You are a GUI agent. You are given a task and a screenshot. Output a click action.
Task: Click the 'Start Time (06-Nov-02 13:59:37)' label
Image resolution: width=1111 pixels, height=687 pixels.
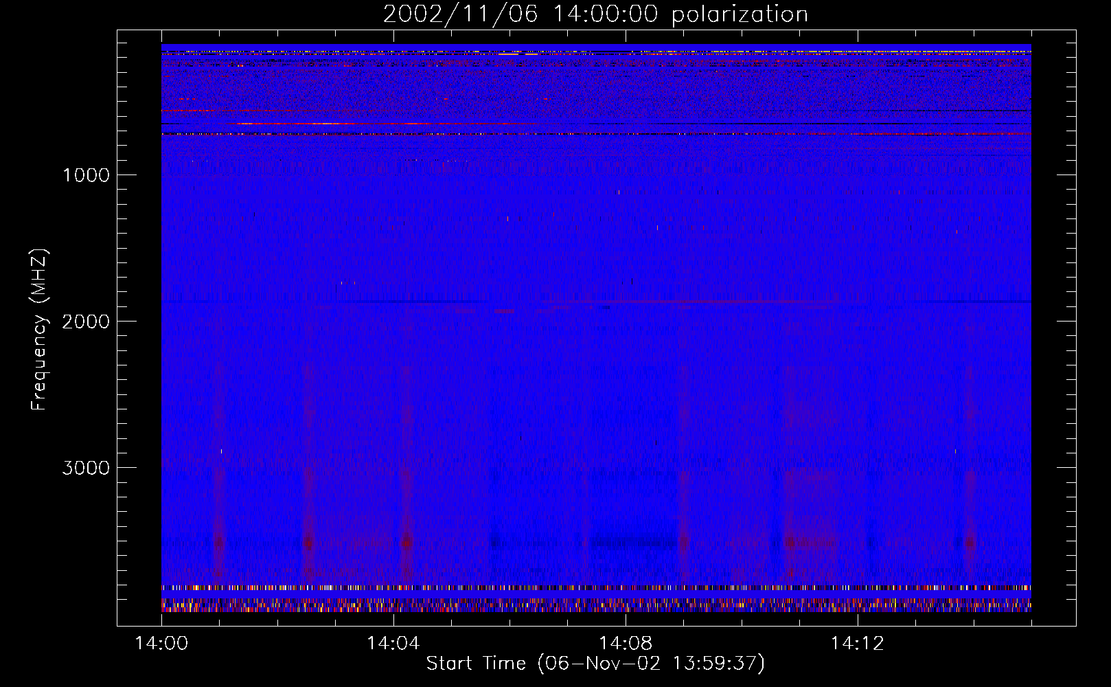click(595, 663)
